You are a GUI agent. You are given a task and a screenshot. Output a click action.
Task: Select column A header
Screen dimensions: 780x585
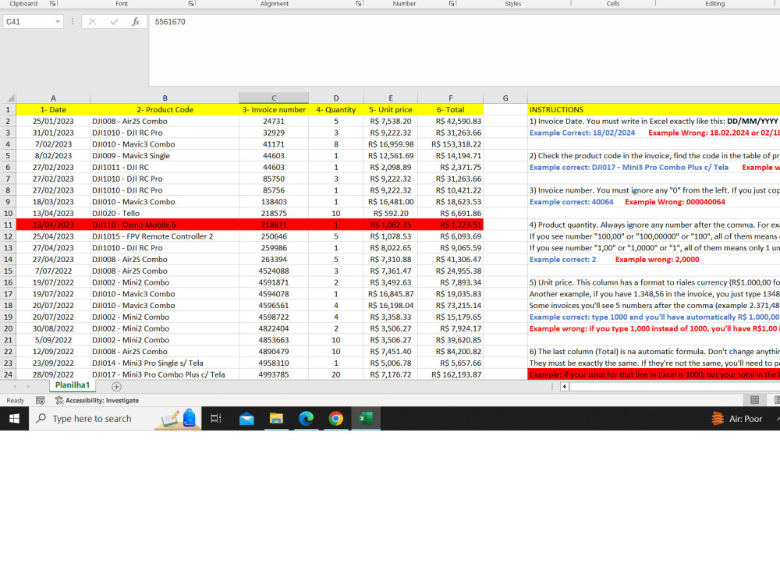[53, 98]
